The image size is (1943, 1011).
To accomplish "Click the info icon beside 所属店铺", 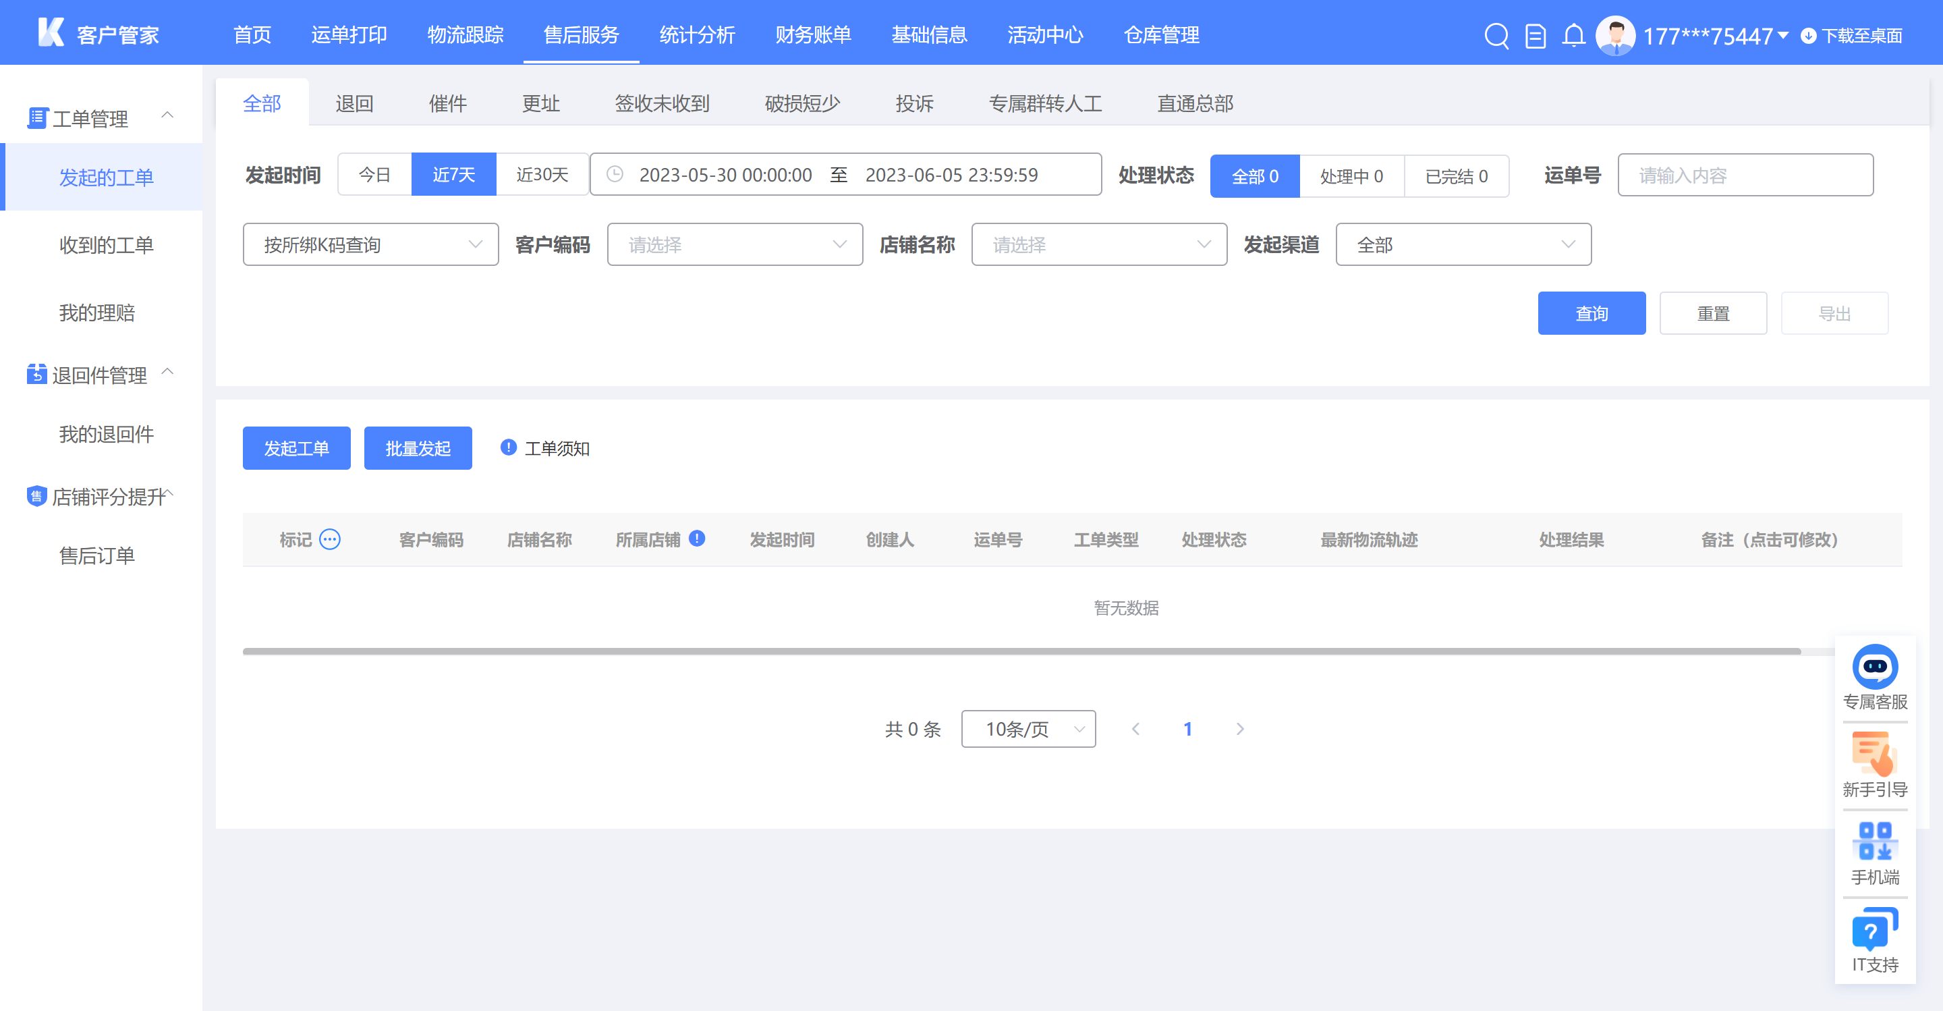I will 697,538.
